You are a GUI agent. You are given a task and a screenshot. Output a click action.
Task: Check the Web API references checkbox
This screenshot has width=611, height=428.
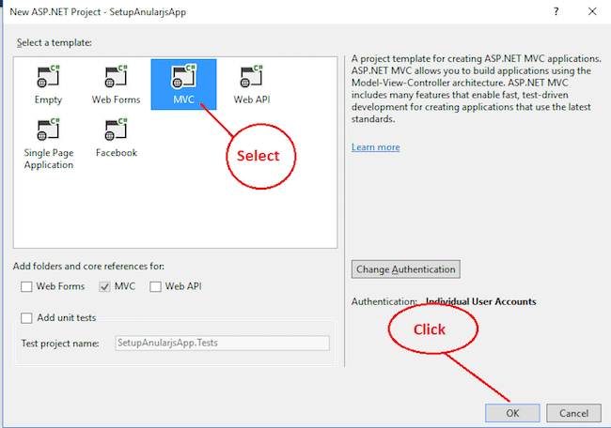(155, 287)
